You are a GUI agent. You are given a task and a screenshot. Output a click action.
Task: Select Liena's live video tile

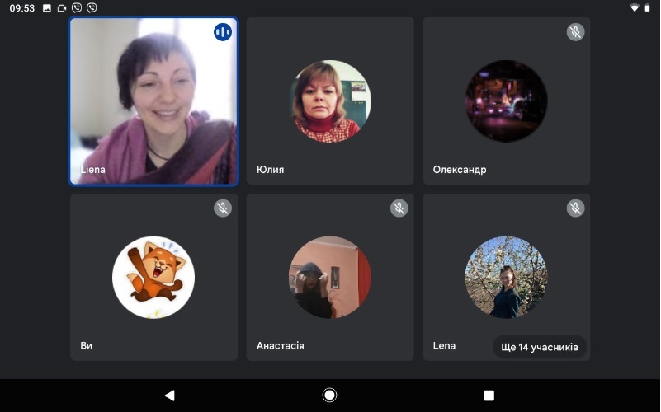tap(153, 101)
